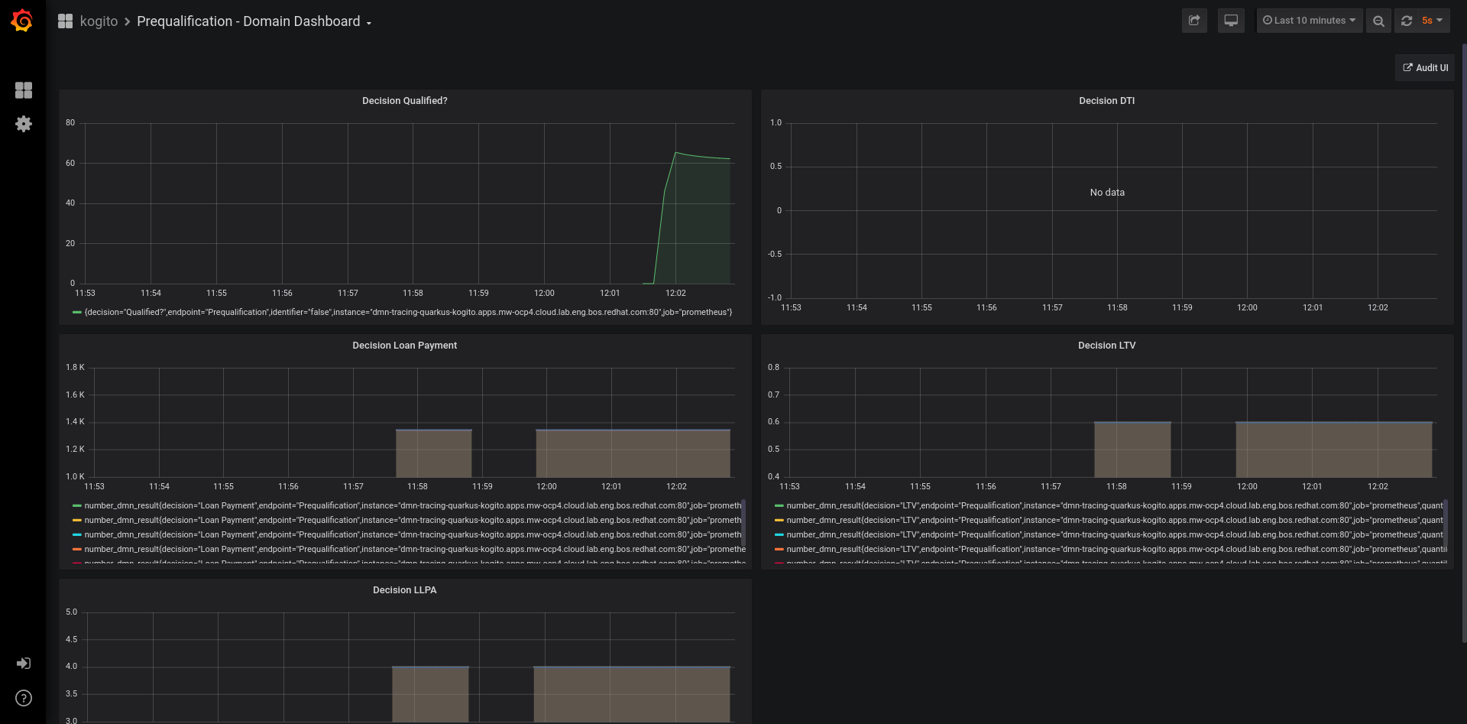Open the Decision DTI panel title menu

[1106, 101]
